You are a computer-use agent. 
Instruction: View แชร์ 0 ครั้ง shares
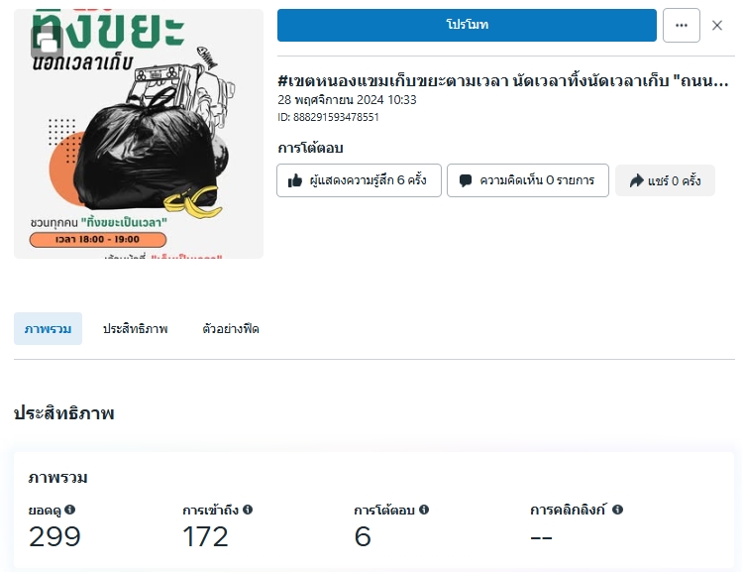[665, 180]
